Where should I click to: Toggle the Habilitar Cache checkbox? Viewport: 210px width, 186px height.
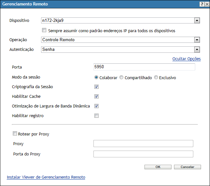96,97
